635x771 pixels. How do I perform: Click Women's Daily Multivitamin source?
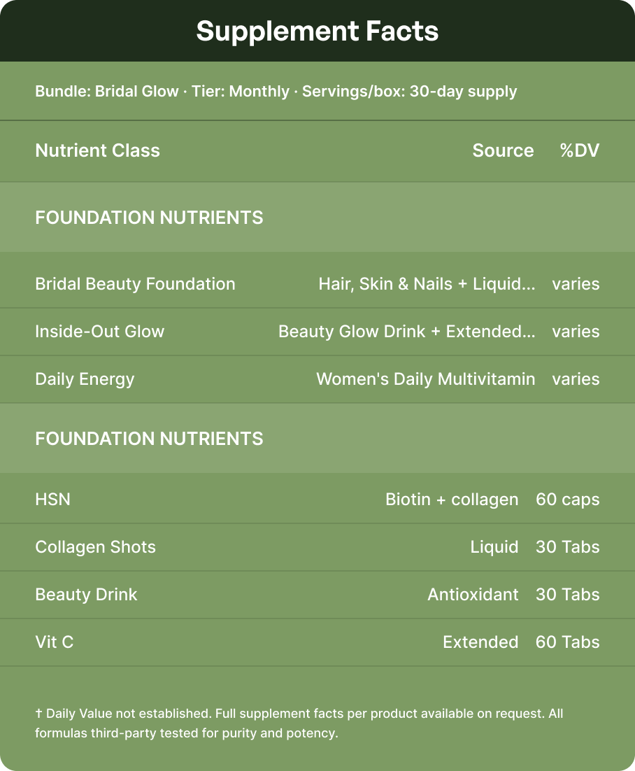[426, 379]
